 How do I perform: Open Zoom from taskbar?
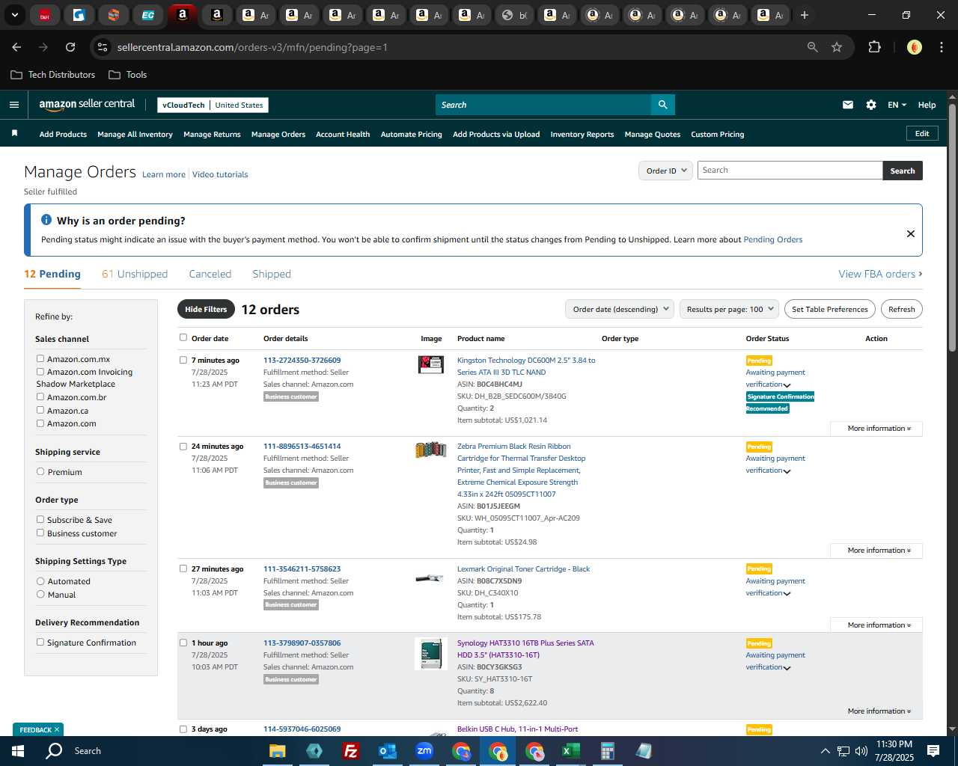pos(424,751)
